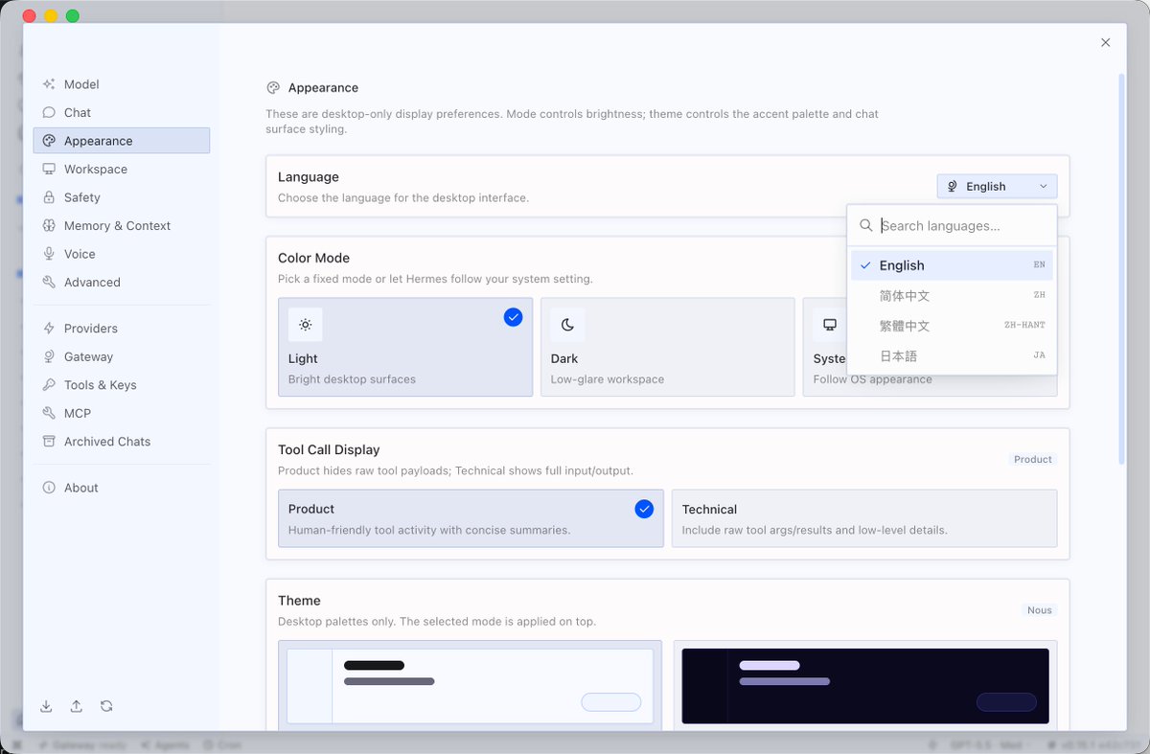Click the brain icon beside Memory & Context
This screenshot has height=754, width=1150.
click(x=49, y=225)
